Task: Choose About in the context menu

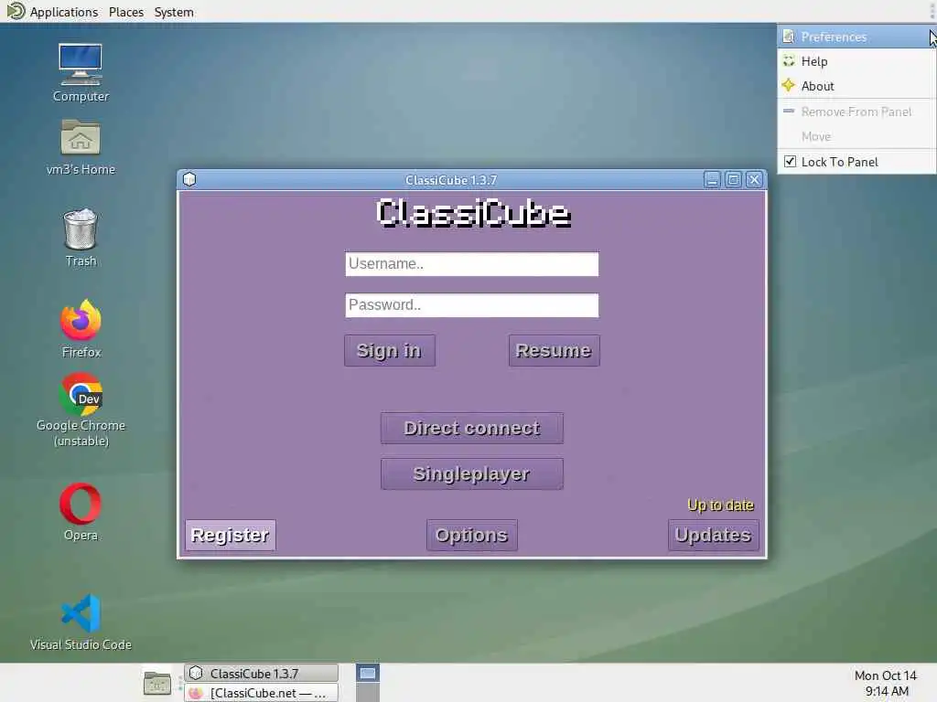Action: [856, 86]
